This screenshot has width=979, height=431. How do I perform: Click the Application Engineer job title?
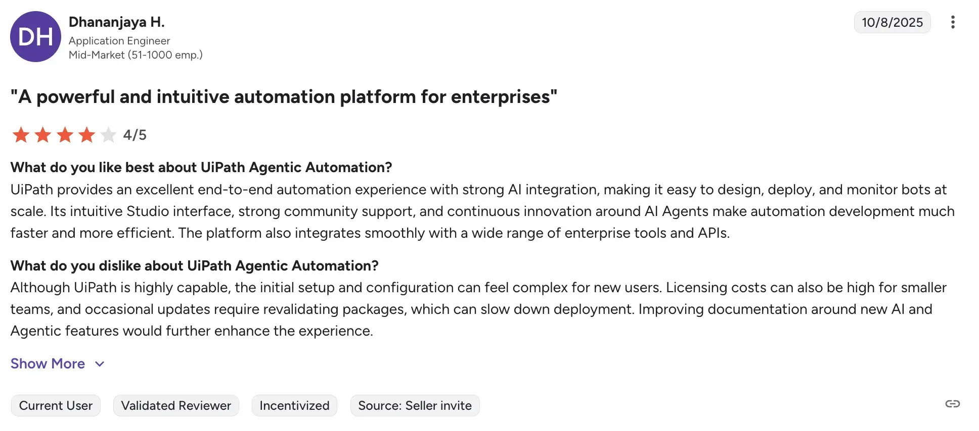(119, 41)
